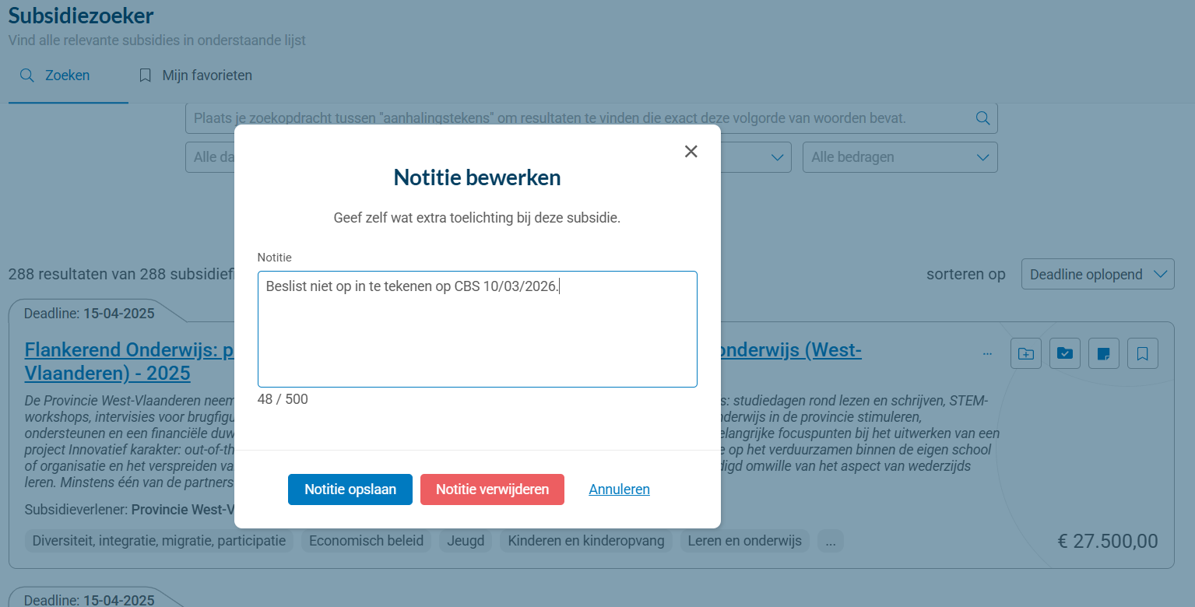Switch to the Mijn favorieten tab

tap(195, 75)
